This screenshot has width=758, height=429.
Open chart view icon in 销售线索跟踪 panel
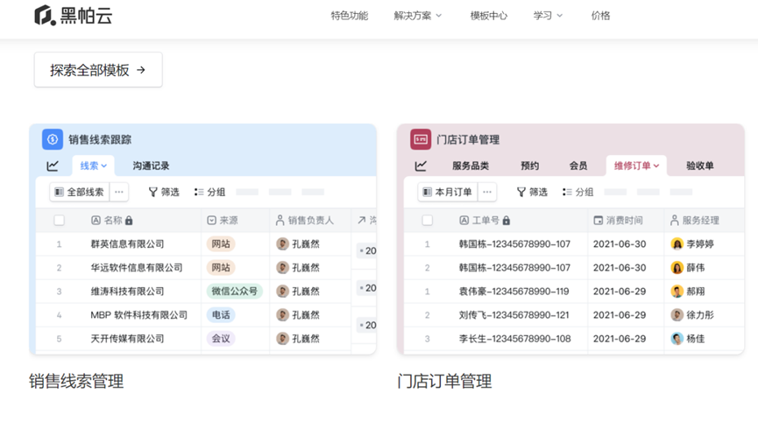53,165
